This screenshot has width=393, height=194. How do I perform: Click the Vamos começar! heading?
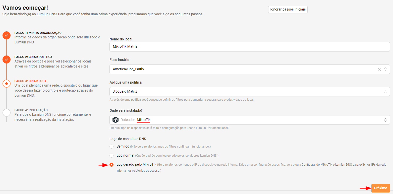click(25, 8)
